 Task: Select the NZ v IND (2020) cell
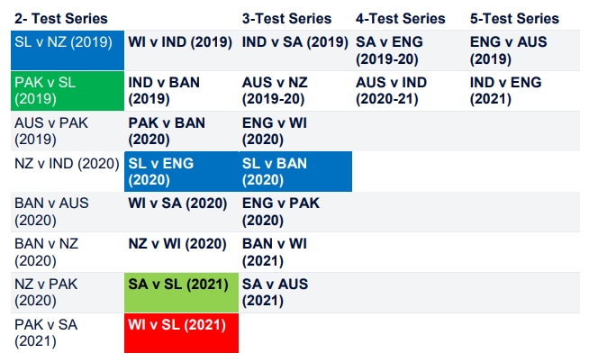click(x=67, y=164)
